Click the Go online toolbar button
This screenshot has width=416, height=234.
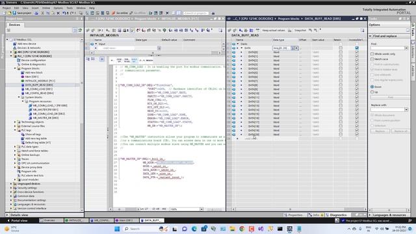point(120,13)
